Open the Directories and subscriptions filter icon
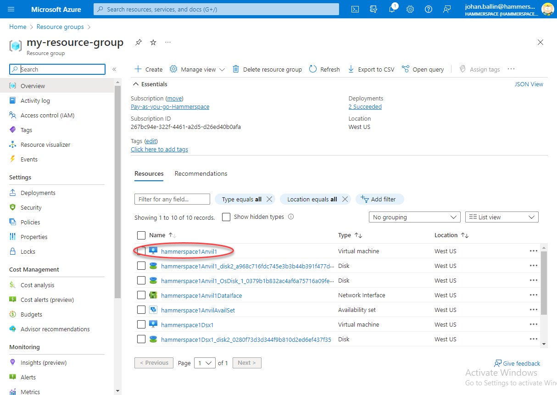Viewport: 557px width, 395px height. [373, 9]
